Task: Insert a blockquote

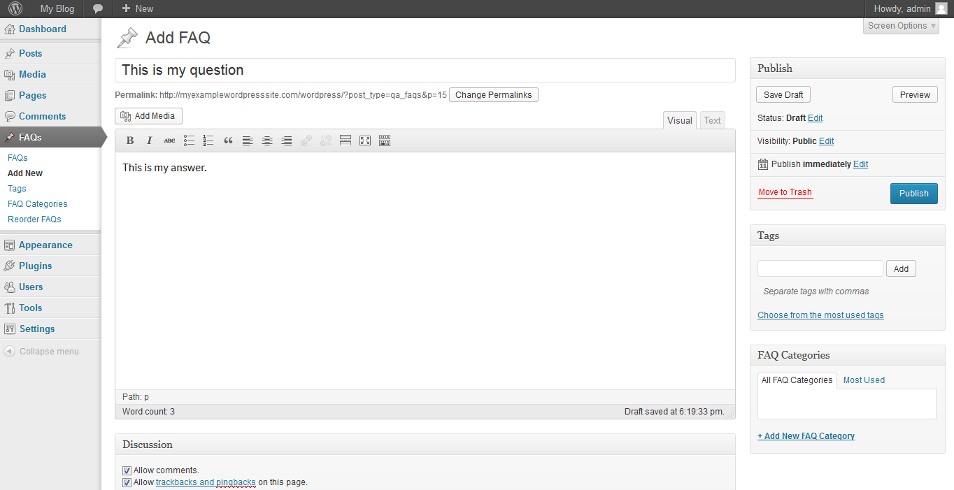Action: click(x=228, y=140)
